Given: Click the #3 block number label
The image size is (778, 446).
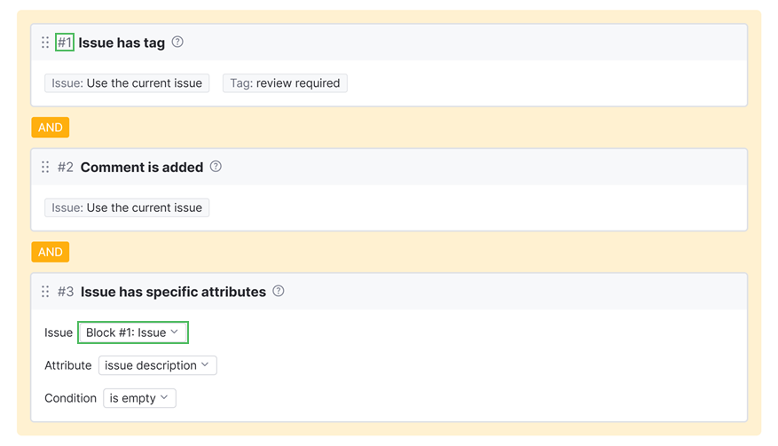Looking at the screenshot, I should (66, 292).
